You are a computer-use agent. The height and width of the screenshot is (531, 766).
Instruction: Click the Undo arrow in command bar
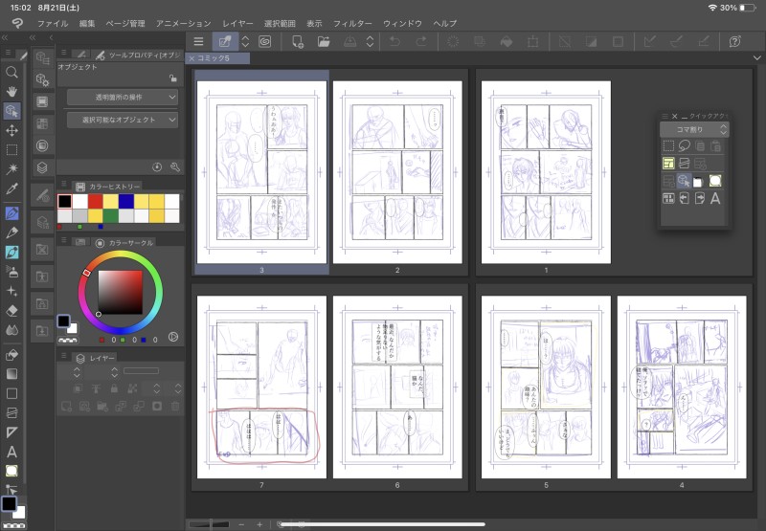394,41
